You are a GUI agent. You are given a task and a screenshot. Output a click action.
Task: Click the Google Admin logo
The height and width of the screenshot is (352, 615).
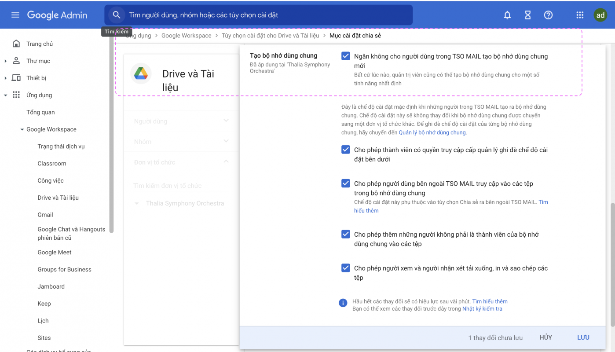coord(57,15)
